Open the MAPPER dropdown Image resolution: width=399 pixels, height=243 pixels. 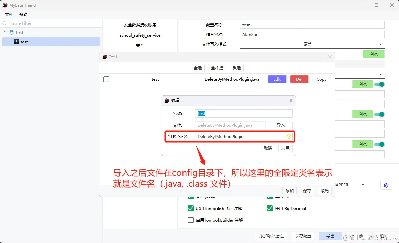click(x=363, y=184)
